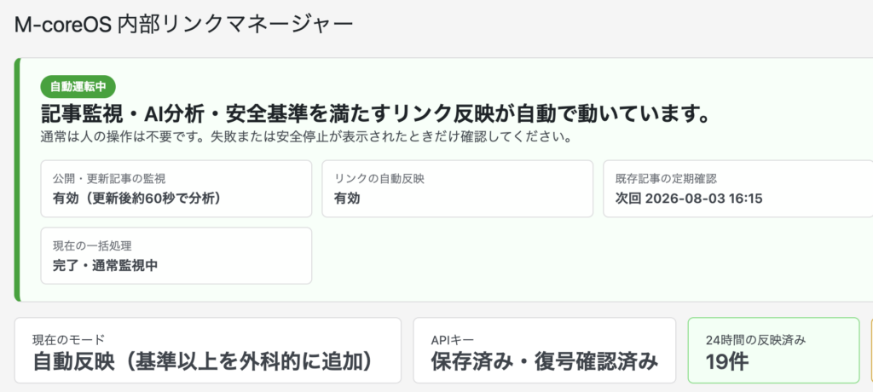This screenshot has height=392, width=873.
Task: Click the 保存済み・復号確認済み API key status
Action: pos(545,362)
